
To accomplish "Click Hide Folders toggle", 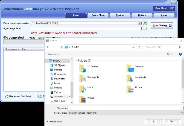I will coord(55,122).
